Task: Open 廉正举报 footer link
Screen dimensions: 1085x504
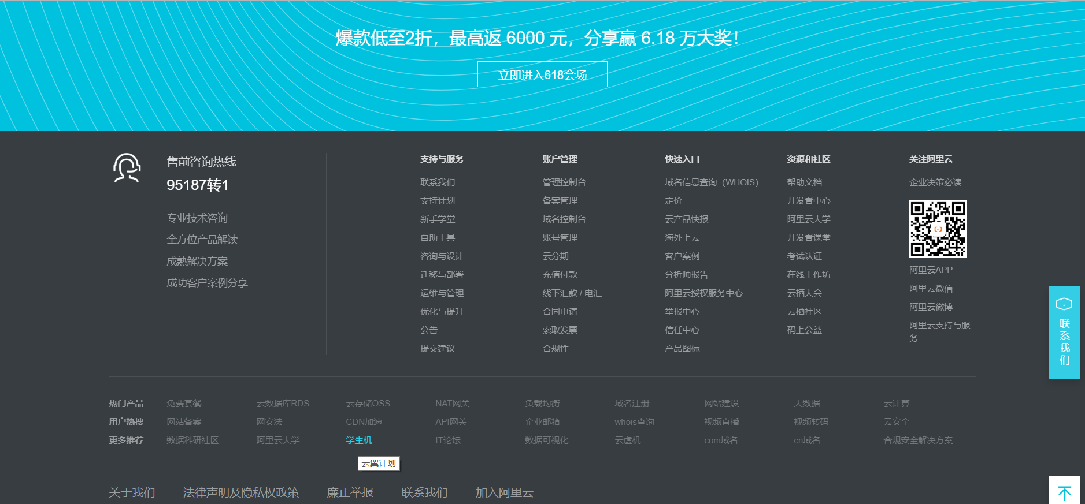Action: [350, 492]
